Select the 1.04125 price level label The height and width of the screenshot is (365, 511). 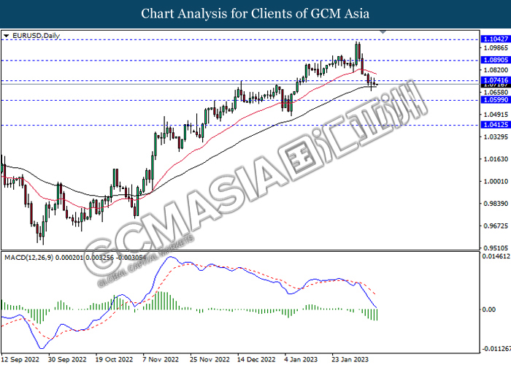(x=496, y=125)
